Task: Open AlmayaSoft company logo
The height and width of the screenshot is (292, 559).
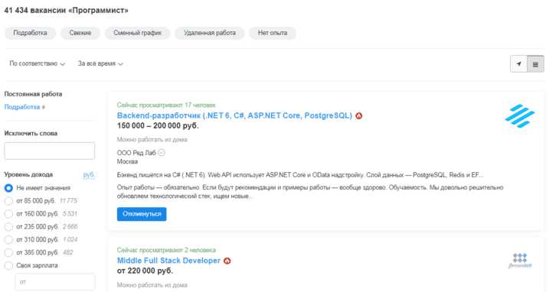Action: pyautogui.click(x=520, y=261)
